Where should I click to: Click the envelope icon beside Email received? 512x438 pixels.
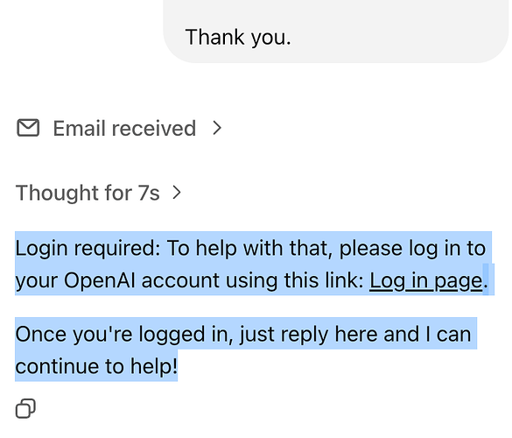[x=28, y=128]
